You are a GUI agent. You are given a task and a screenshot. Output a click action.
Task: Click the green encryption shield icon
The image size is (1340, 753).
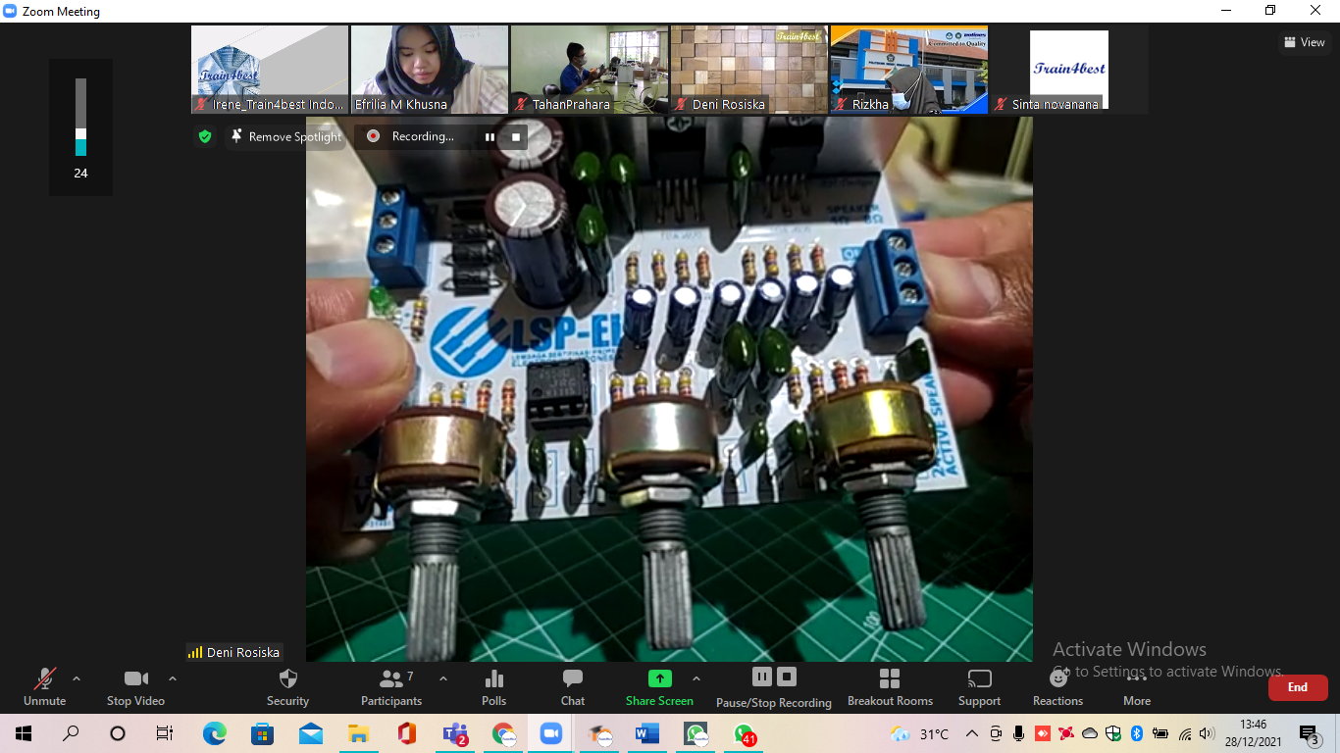pos(205,137)
